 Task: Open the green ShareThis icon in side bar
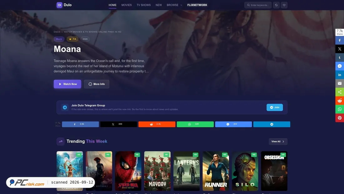click(x=340, y=92)
